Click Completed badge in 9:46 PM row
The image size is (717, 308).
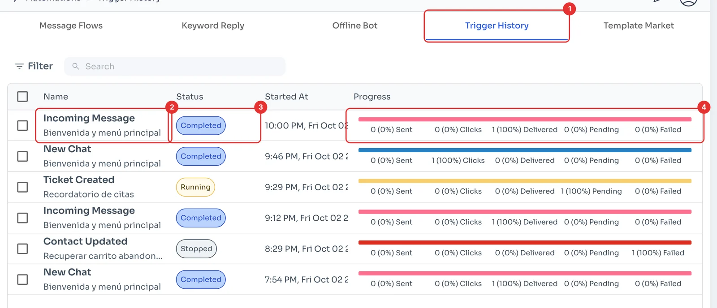(x=201, y=156)
